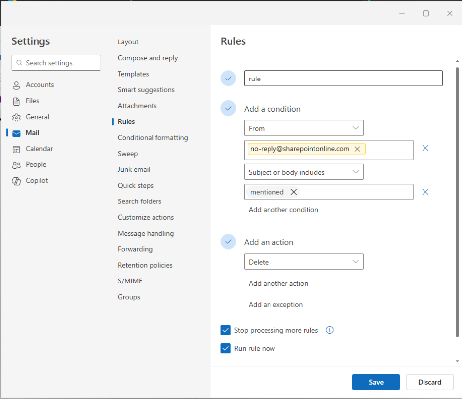Open Attachments settings
Screen dimensions: 462x399
pyautogui.click(x=137, y=106)
